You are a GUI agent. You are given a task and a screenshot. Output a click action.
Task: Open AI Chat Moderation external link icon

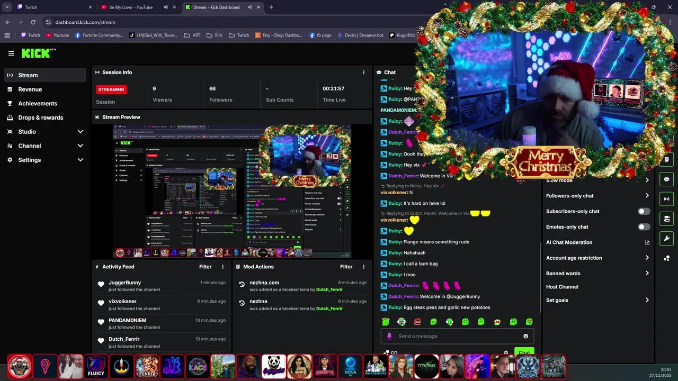point(647,242)
